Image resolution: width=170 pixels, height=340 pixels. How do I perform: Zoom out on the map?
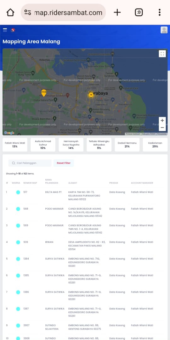click(162, 128)
